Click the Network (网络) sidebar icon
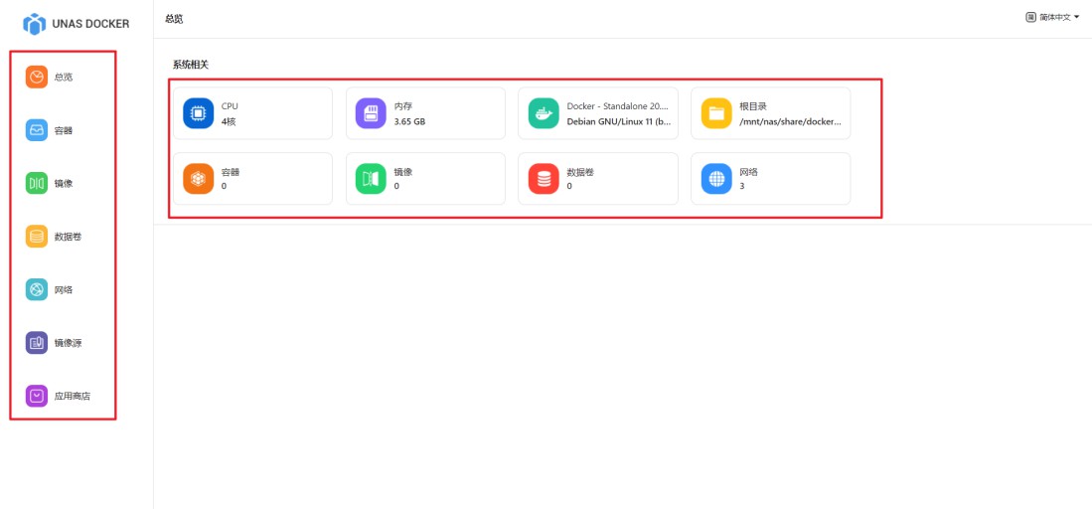 click(x=37, y=289)
